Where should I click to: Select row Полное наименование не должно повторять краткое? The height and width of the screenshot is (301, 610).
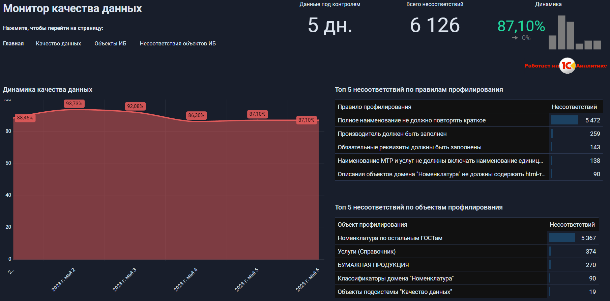[469, 120]
